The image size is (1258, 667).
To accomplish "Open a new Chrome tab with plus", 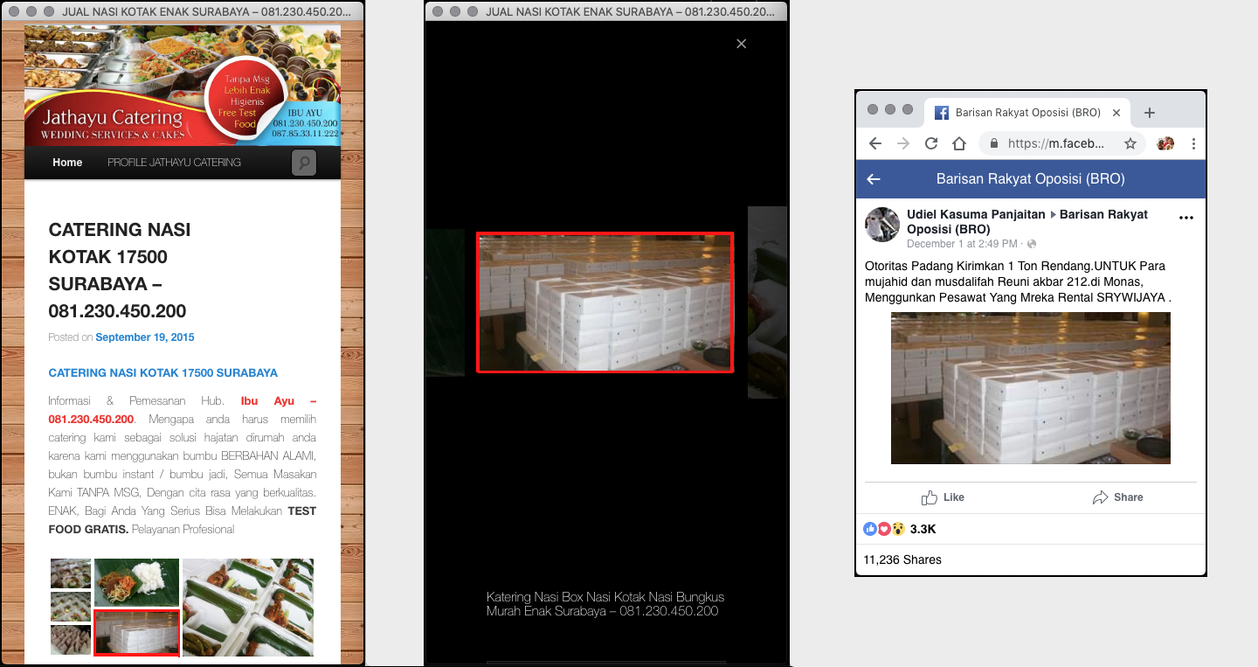I will point(1150,113).
